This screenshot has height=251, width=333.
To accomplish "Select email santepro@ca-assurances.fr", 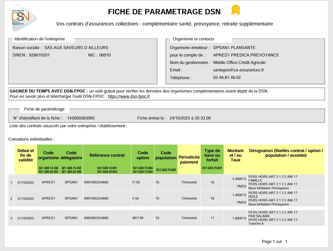I will [239, 70].
